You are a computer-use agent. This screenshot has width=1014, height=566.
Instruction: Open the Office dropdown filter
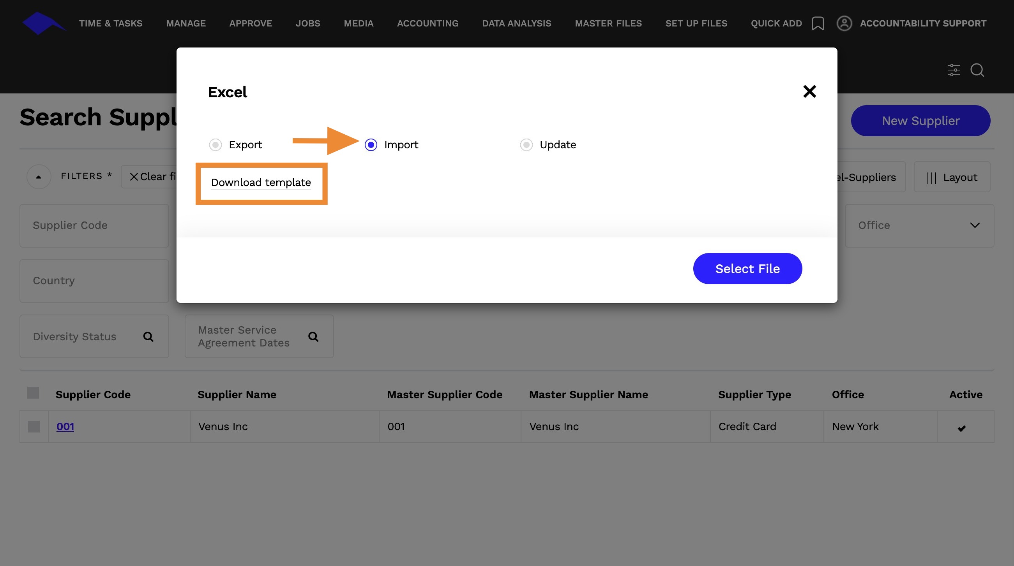pyautogui.click(x=920, y=225)
